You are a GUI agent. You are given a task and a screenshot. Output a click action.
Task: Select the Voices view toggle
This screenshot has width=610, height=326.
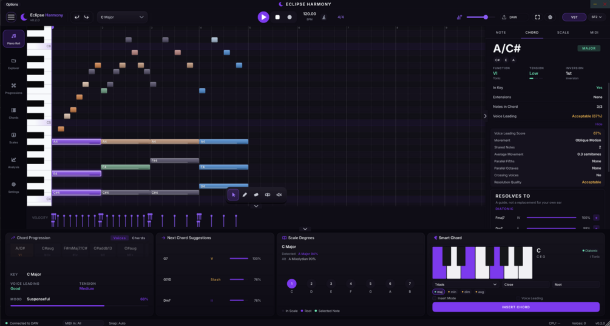(120, 238)
